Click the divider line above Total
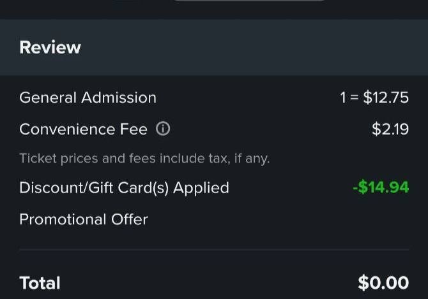This screenshot has width=428, height=299. 214,249
